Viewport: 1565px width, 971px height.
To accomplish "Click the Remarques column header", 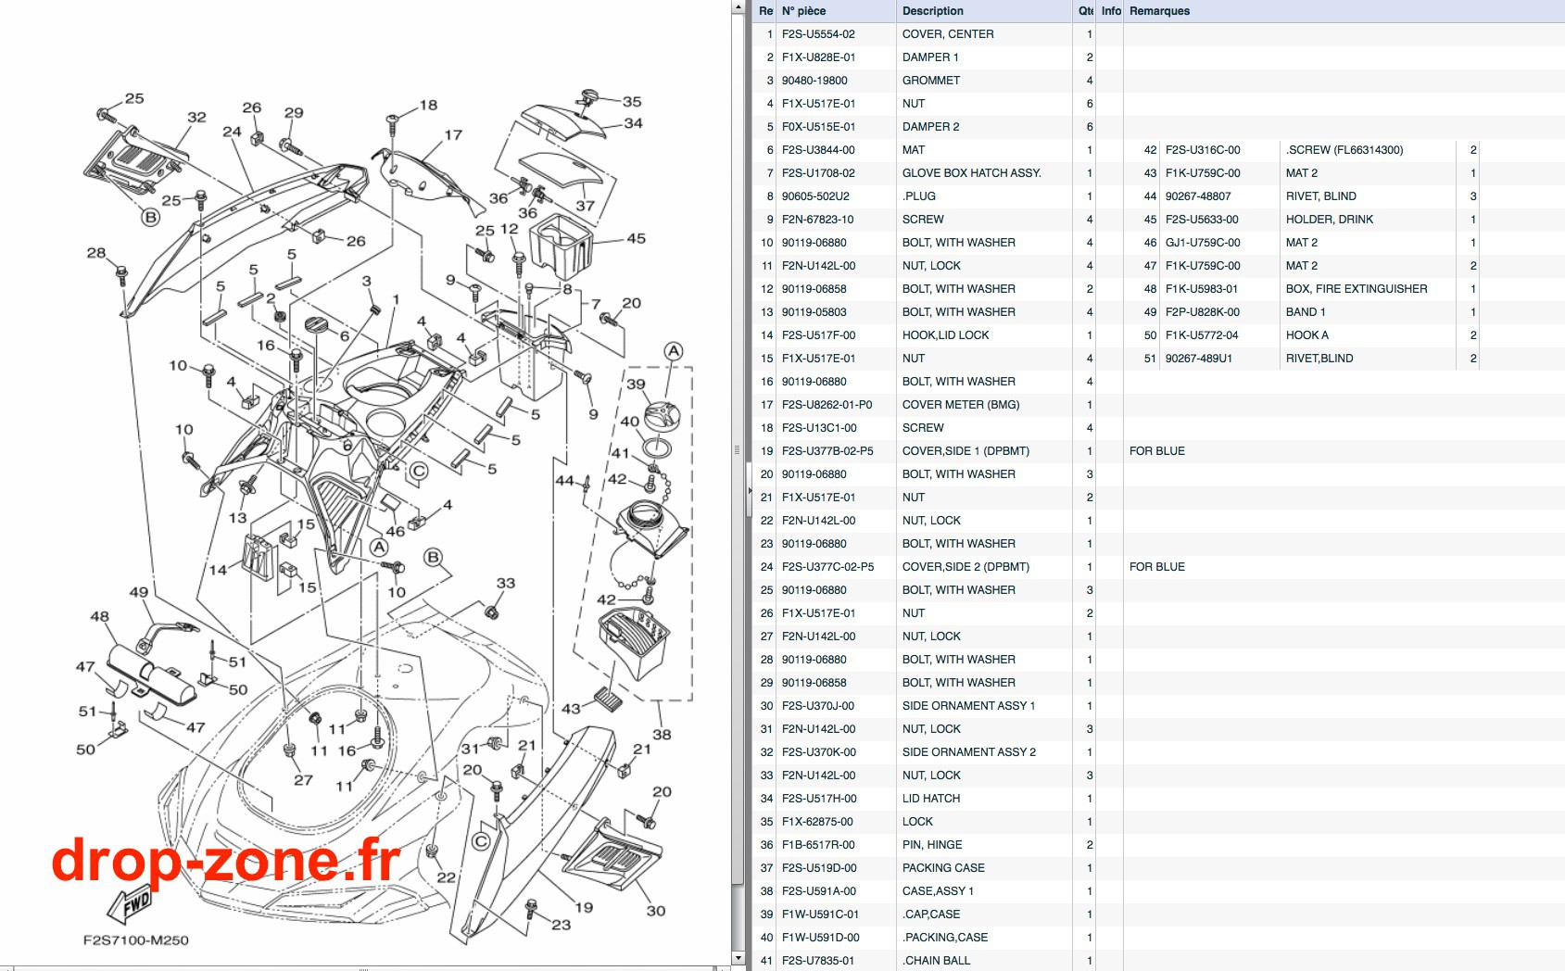I will [x=1344, y=11].
